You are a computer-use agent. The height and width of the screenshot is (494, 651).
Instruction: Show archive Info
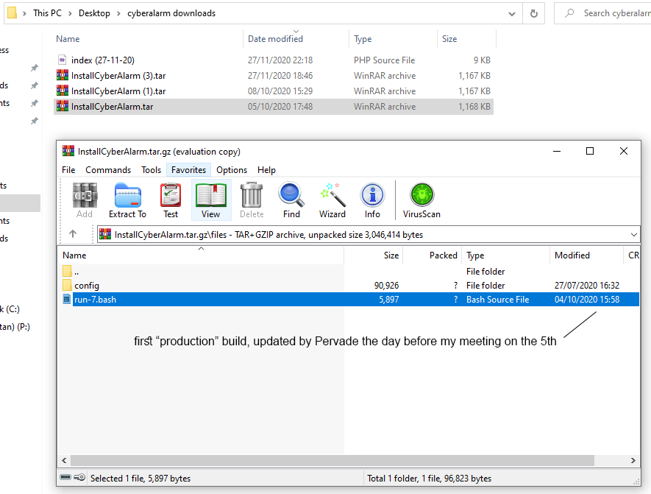pyautogui.click(x=372, y=200)
